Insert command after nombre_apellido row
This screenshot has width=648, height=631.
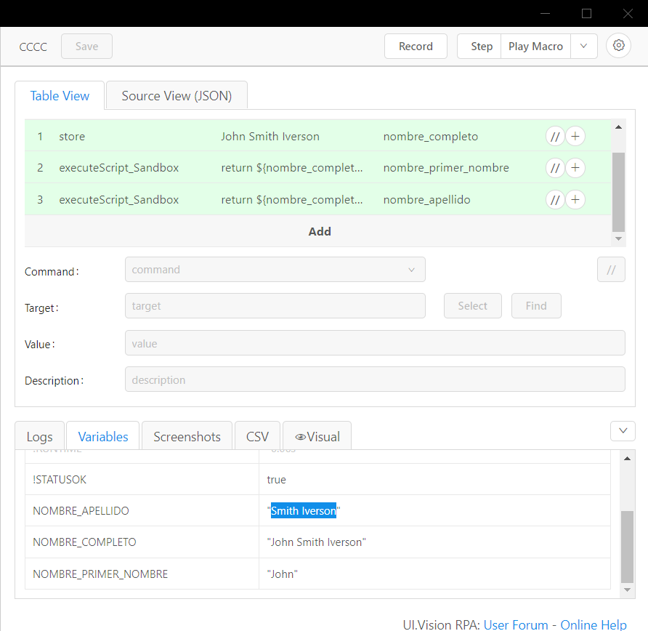point(575,200)
